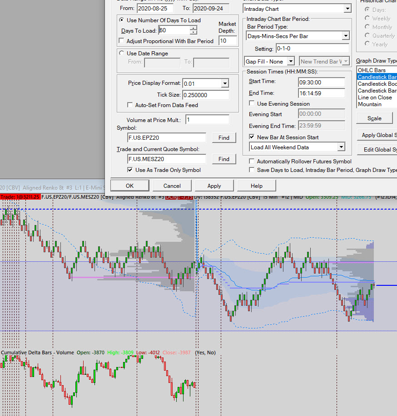Open Load All Weekend Data dropdown

(x=341, y=147)
